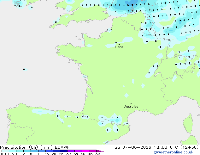Pick the 40–45 mm magenta legend swatch
Screen dimensions: 200x155
[x=85, y=151]
